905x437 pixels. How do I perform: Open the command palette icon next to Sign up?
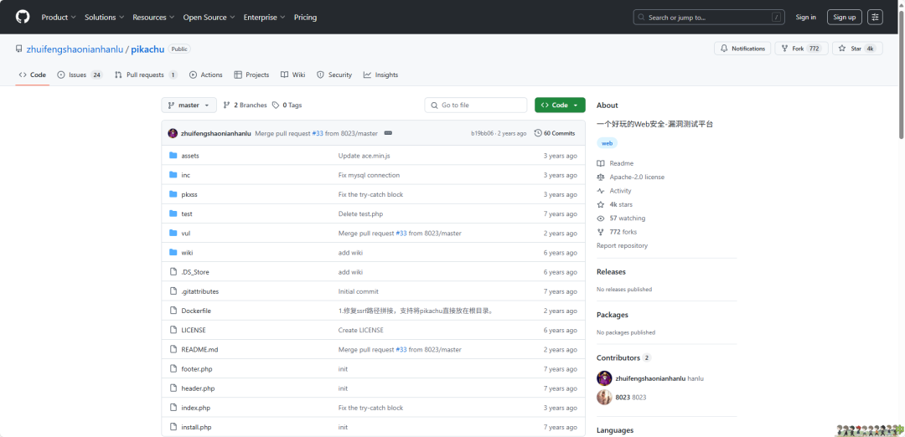tap(875, 18)
